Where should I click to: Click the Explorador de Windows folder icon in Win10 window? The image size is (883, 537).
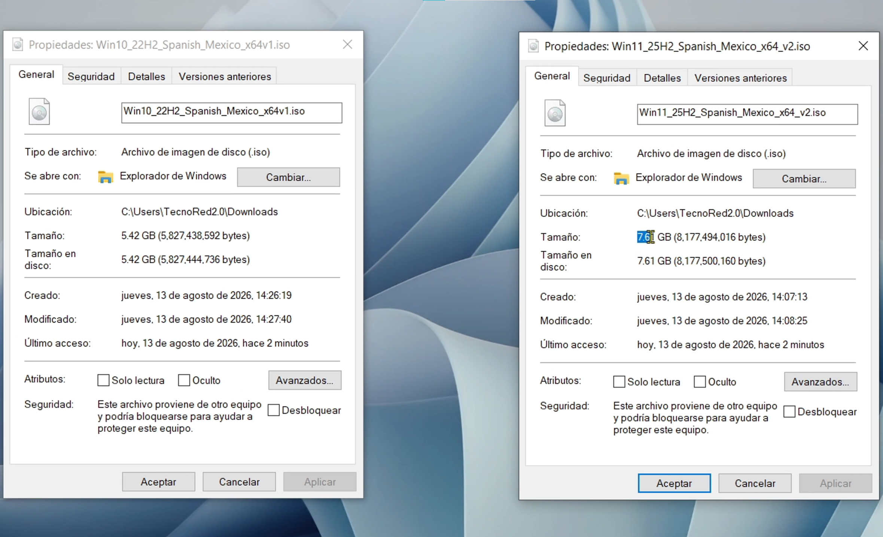106,177
